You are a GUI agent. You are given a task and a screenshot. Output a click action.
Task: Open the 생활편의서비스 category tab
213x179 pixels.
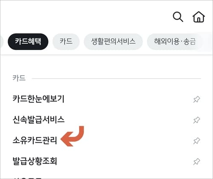tap(113, 41)
